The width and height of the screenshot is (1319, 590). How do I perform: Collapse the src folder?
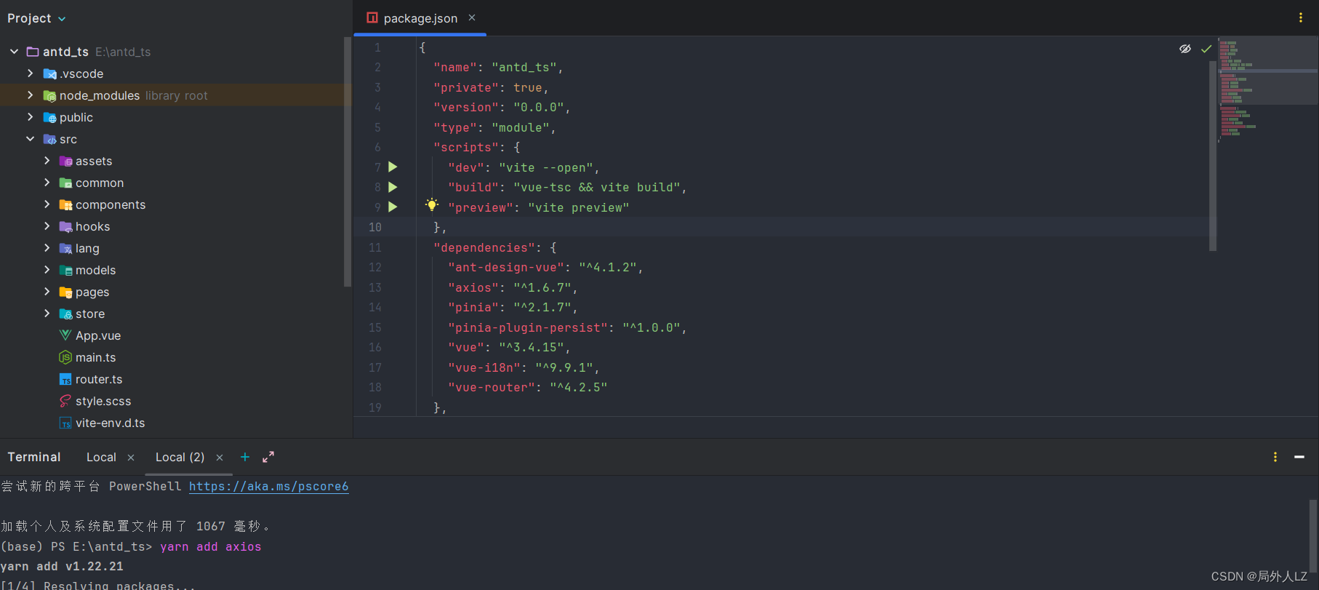[30, 139]
